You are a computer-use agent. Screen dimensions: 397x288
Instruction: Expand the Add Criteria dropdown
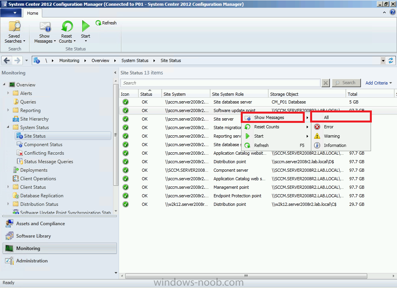(378, 83)
